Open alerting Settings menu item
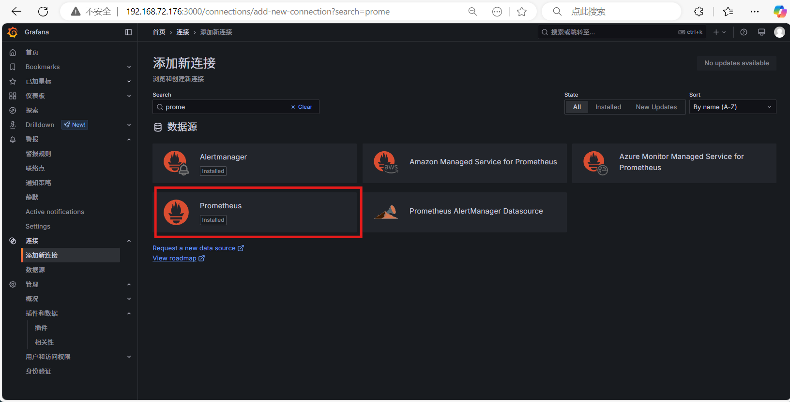790x402 pixels. pyautogui.click(x=38, y=226)
